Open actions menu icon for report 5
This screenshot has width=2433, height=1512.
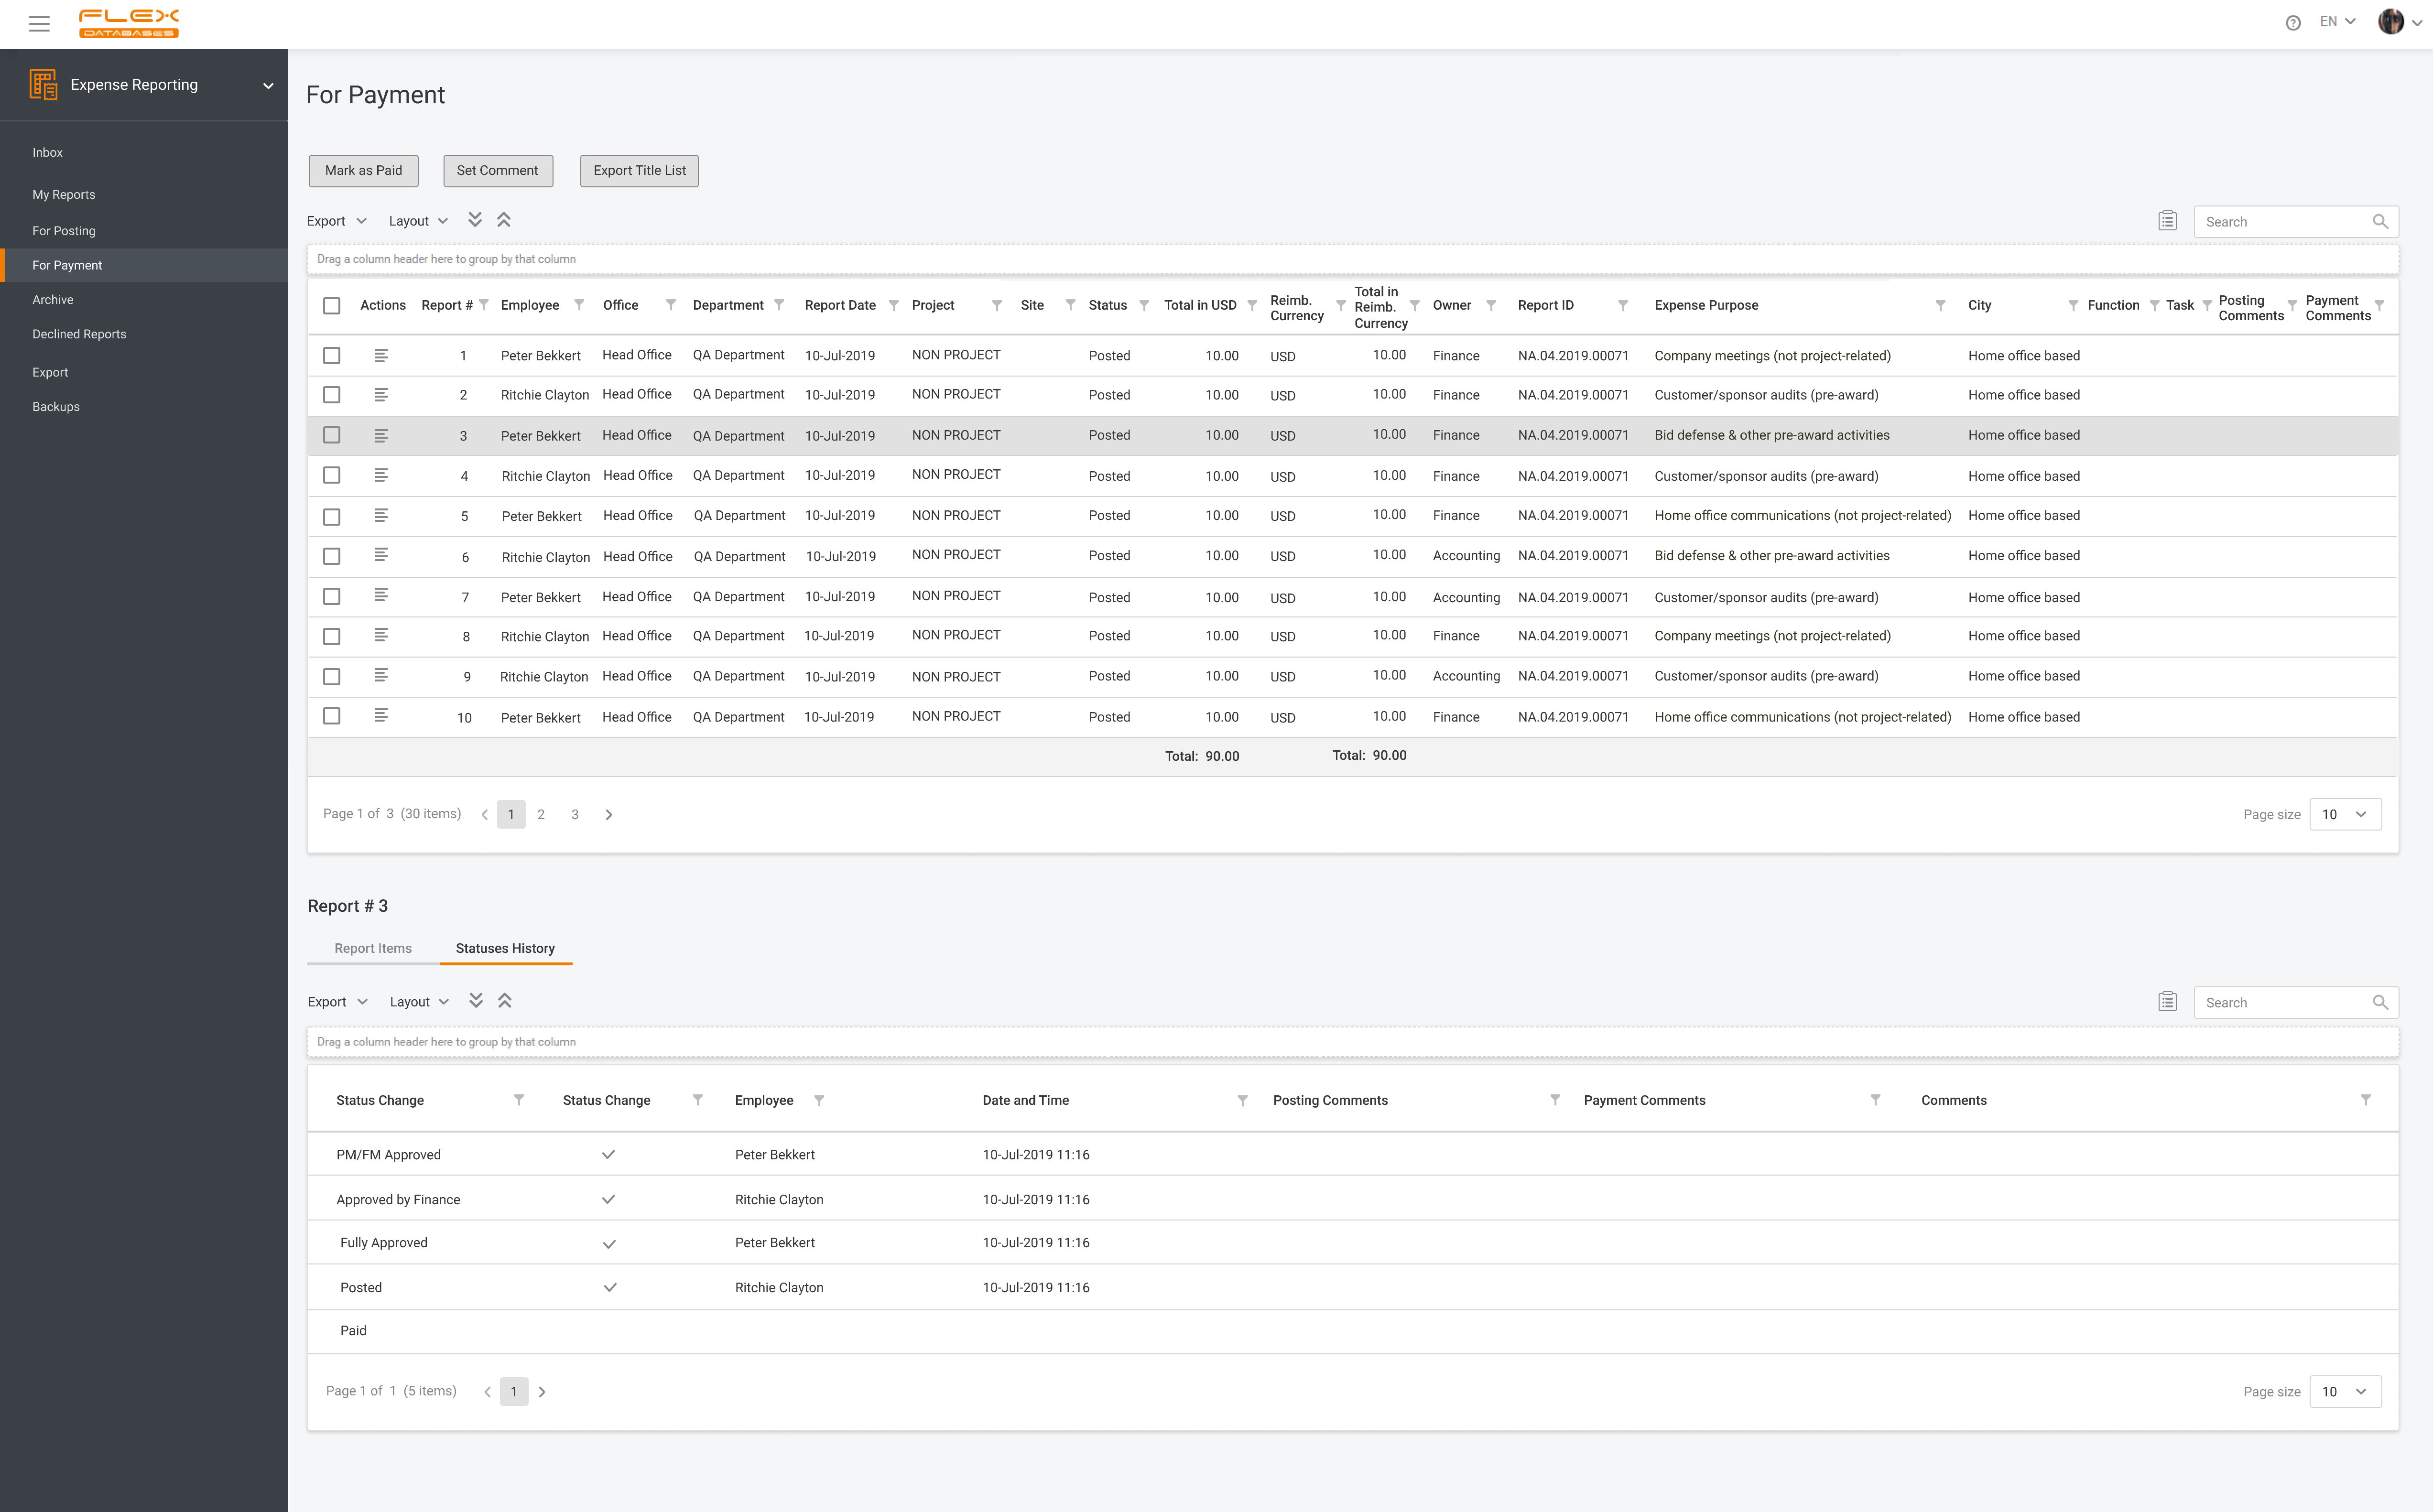[x=381, y=516]
